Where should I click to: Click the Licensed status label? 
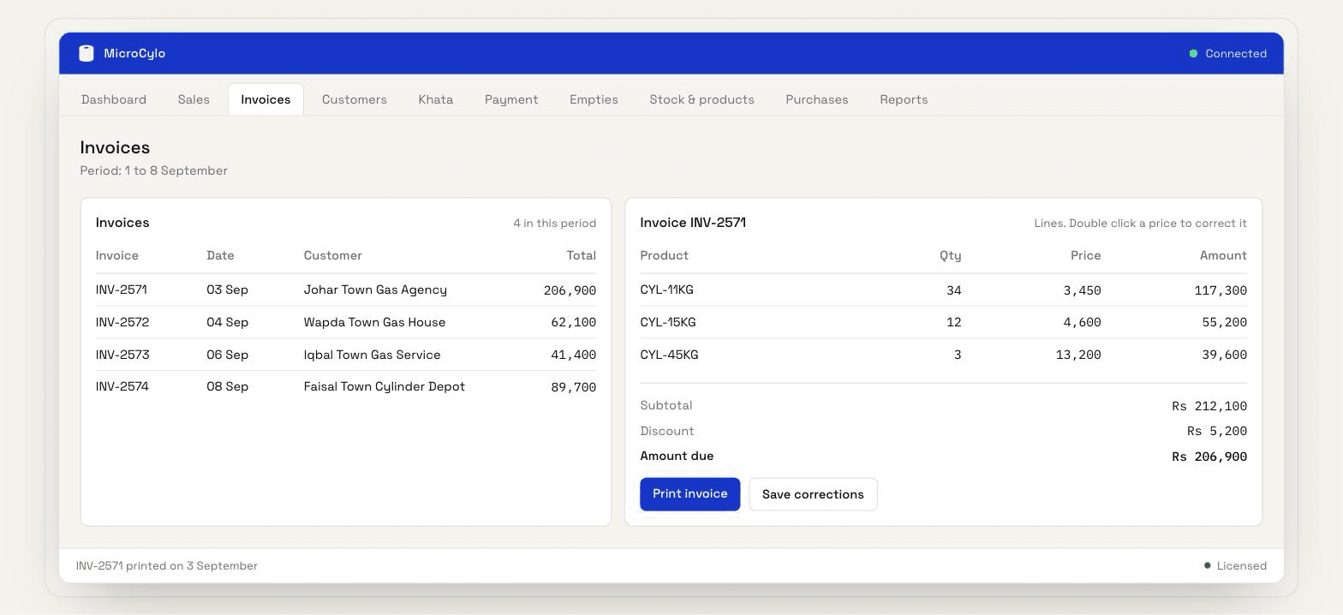click(1242, 565)
